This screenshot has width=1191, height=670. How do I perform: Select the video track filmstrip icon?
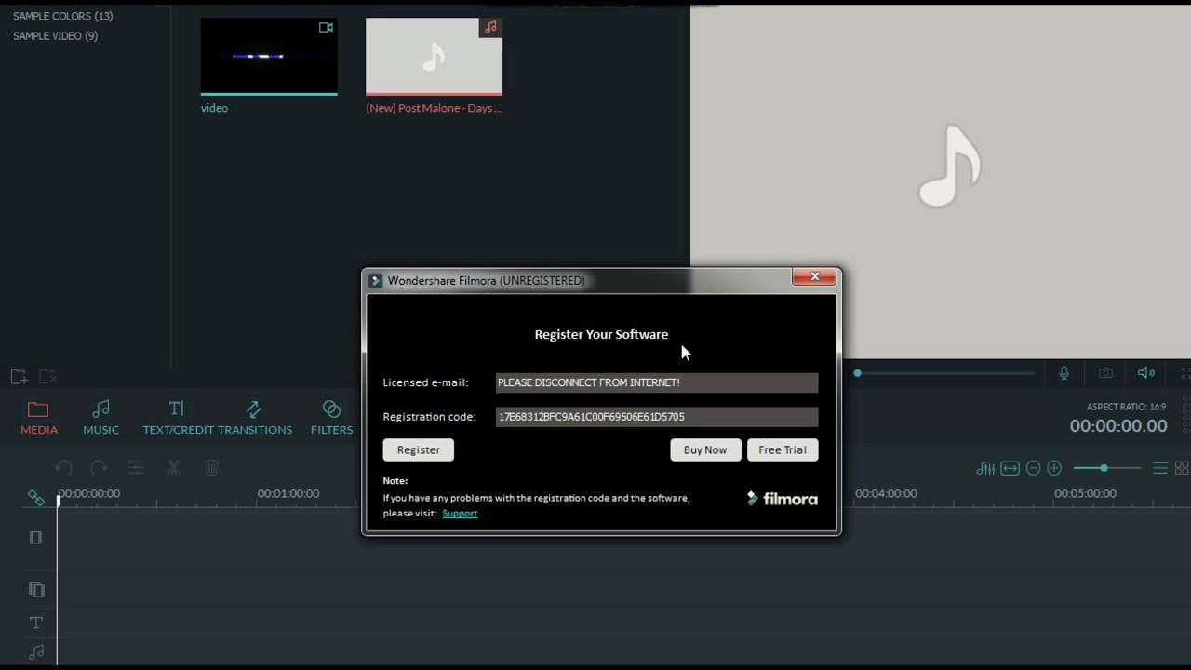tap(35, 538)
